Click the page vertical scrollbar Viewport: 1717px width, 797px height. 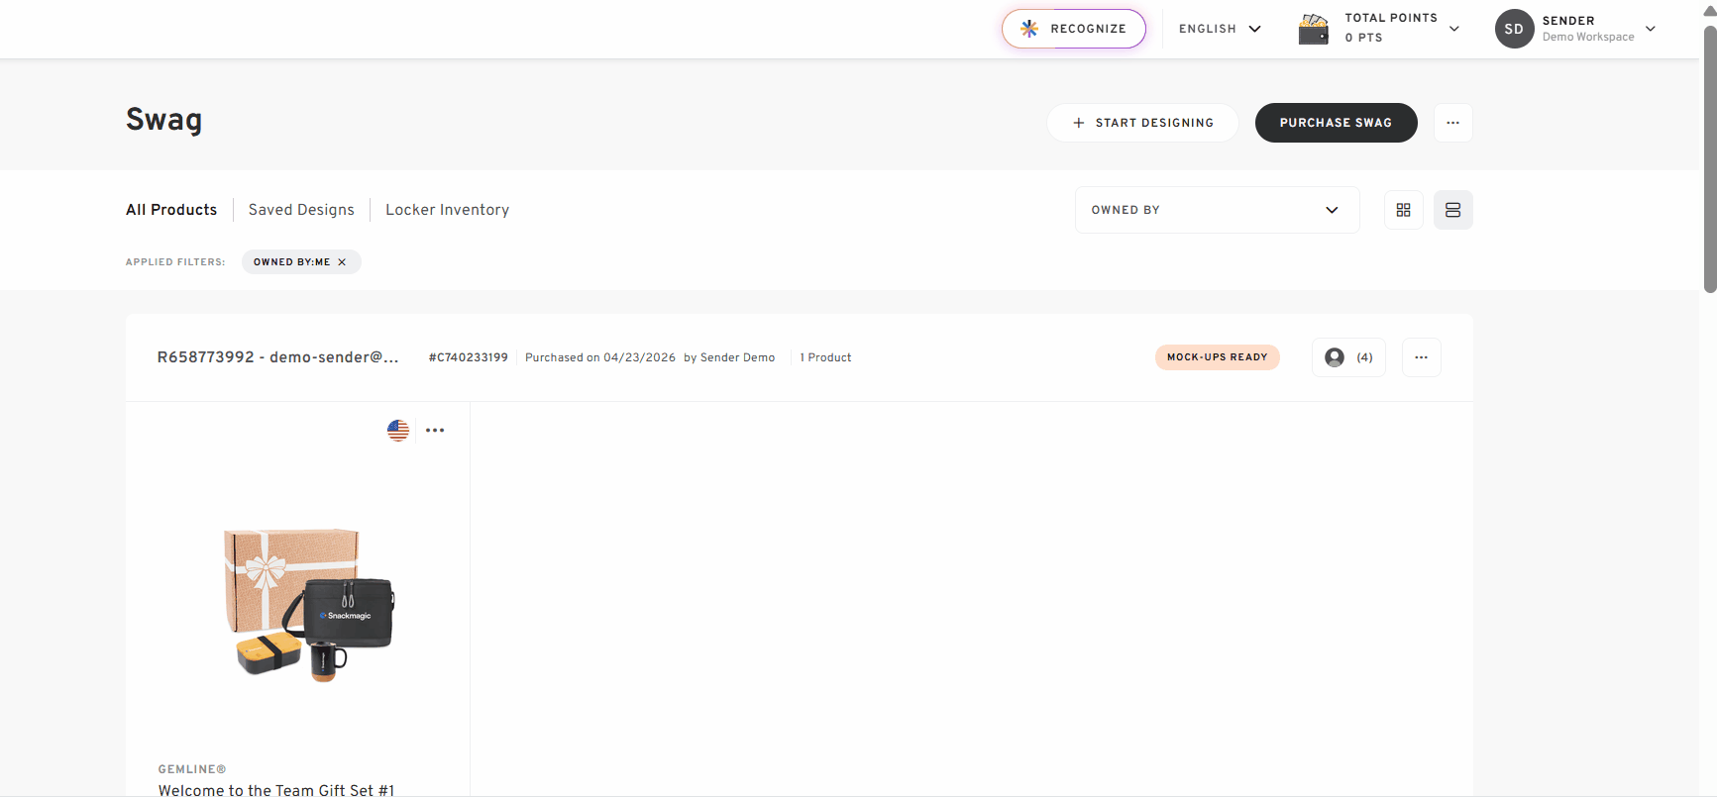pyautogui.click(x=1709, y=158)
